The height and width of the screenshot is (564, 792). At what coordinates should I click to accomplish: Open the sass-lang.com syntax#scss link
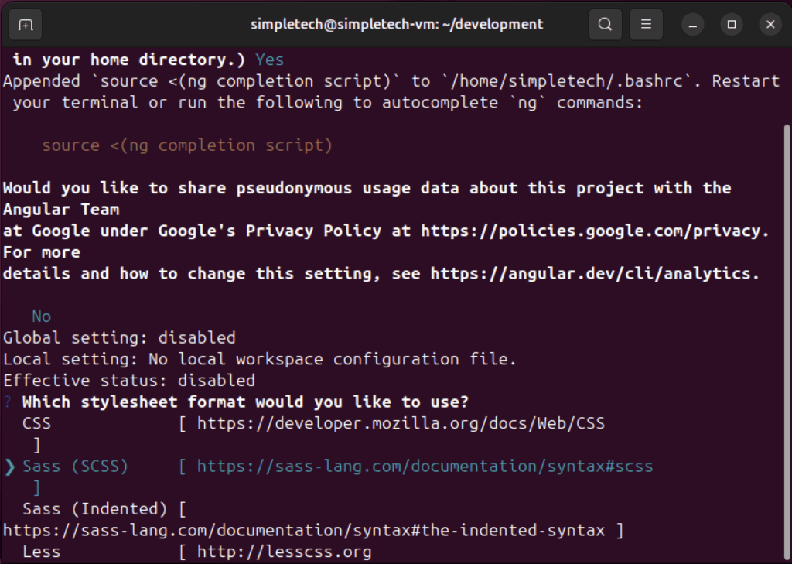[425, 466]
